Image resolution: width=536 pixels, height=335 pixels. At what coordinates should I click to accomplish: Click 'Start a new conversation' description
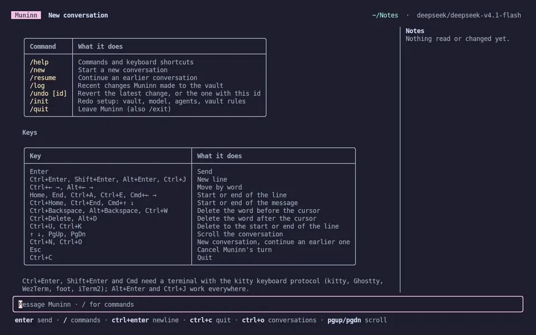coord(123,70)
